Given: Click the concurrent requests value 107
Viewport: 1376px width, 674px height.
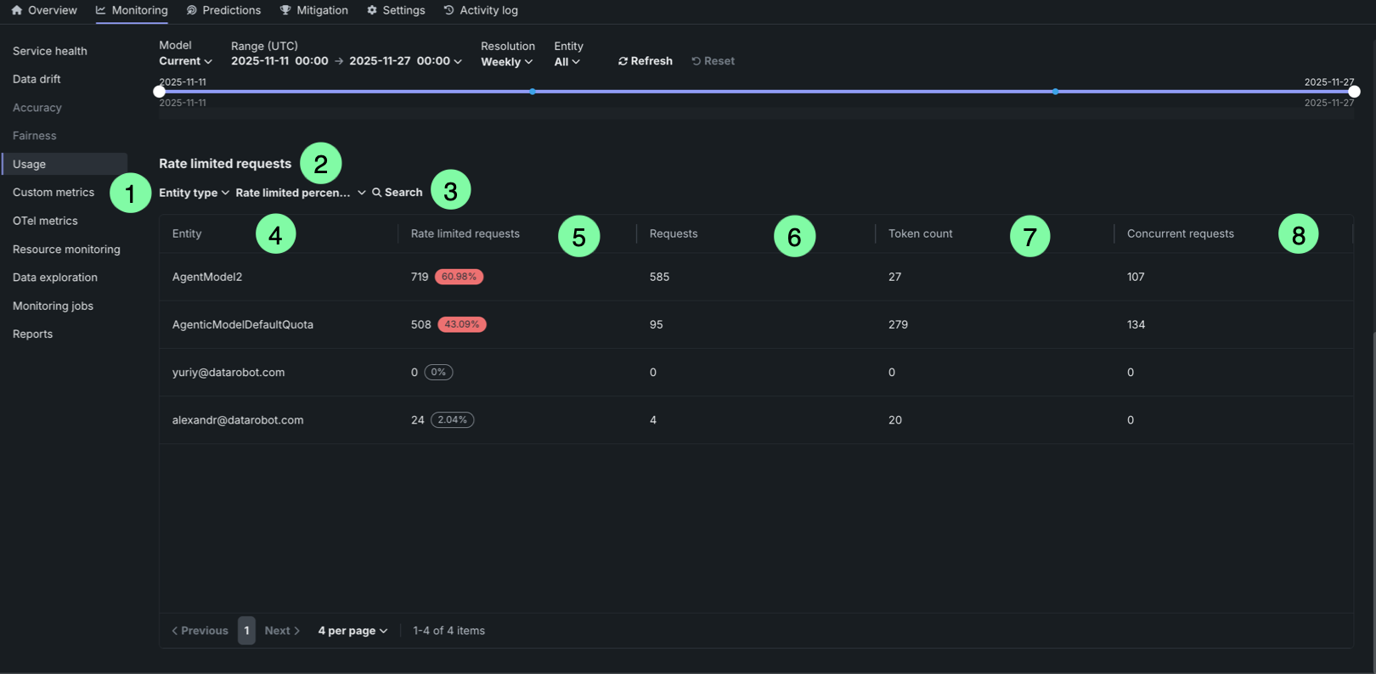Looking at the screenshot, I should [x=1136, y=277].
